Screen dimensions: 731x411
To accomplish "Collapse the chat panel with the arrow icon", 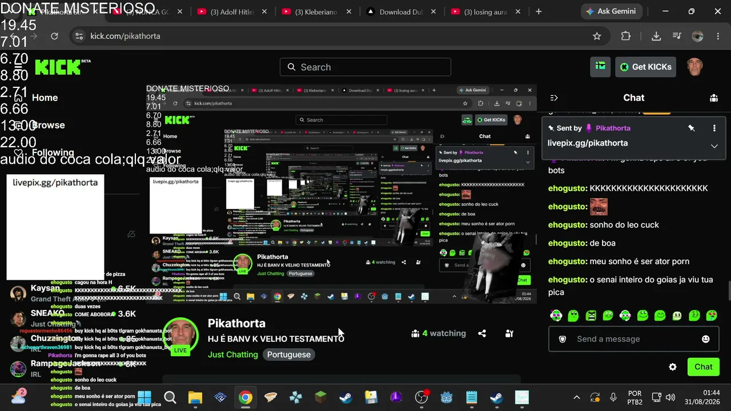I will click(554, 98).
